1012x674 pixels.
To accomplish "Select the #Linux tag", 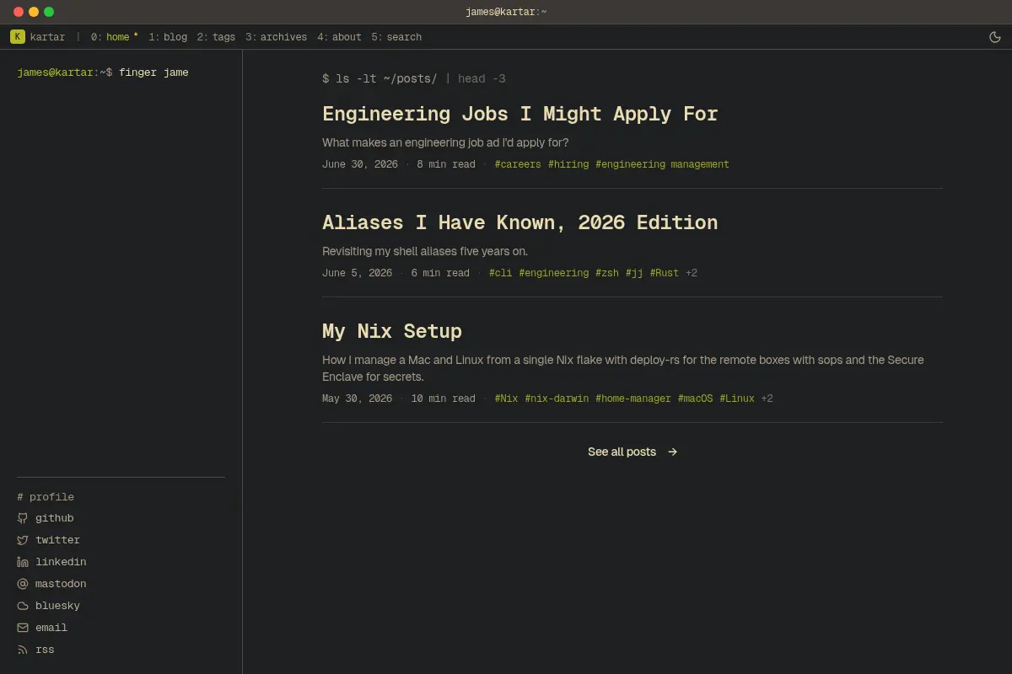I will pos(737,399).
